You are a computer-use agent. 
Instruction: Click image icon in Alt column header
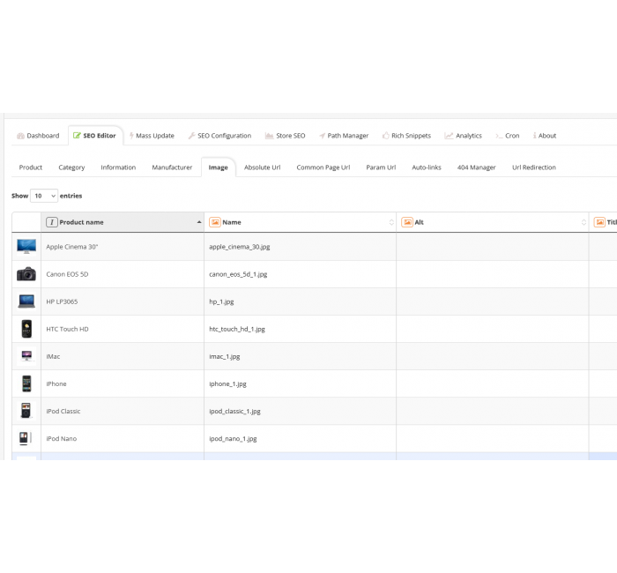coord(407,222)
